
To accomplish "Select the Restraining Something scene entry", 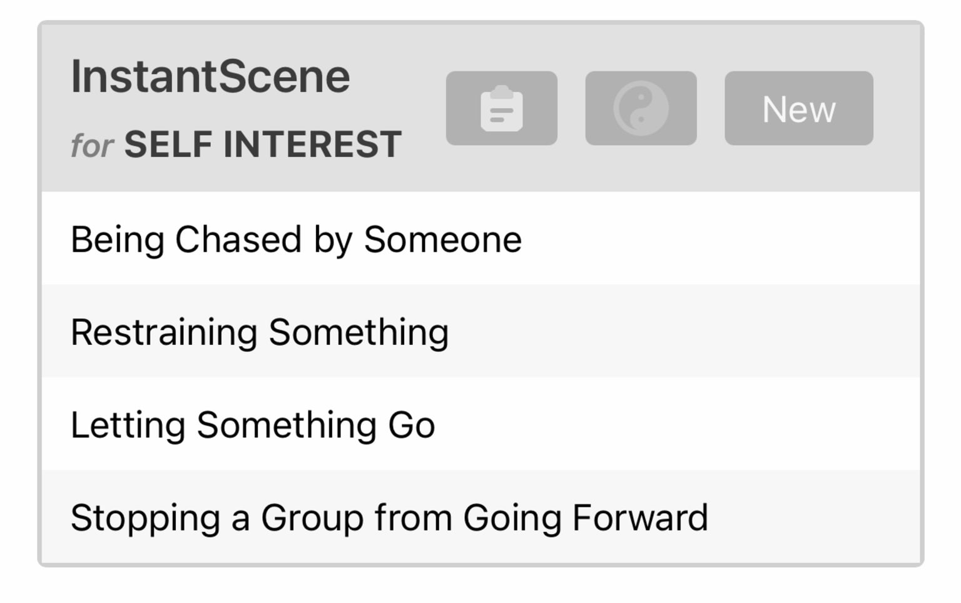I will point(480,331).
